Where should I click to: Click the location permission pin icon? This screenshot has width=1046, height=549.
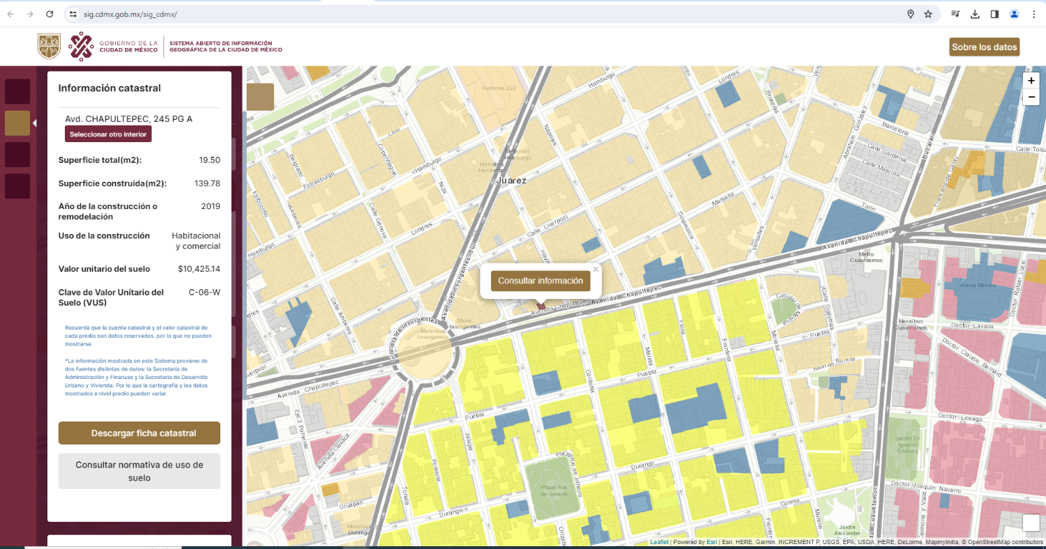click(910, 14)
